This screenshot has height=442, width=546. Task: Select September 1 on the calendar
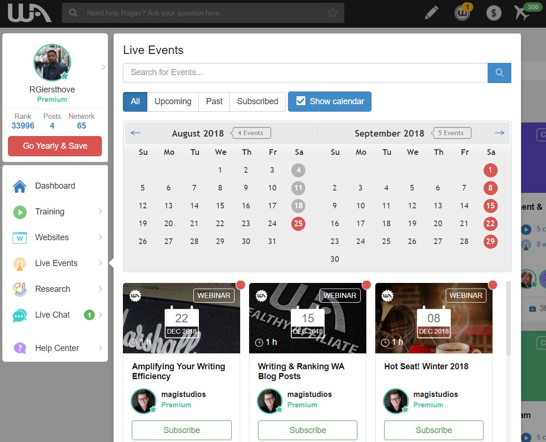(x=490, y=170)
